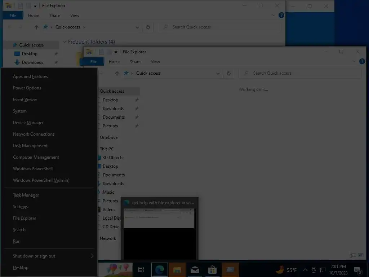Select Desktop in back window sidebar
Viewport: 369px width, 277px height.
click(30, 54)
